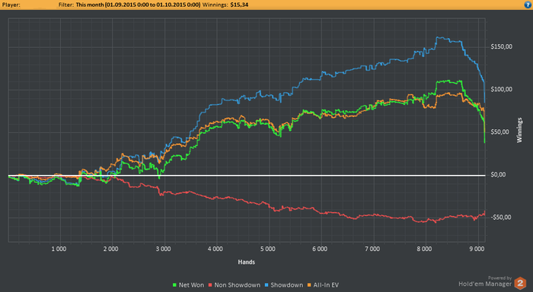Click the 3 000 hands axis label

[163, 249]
